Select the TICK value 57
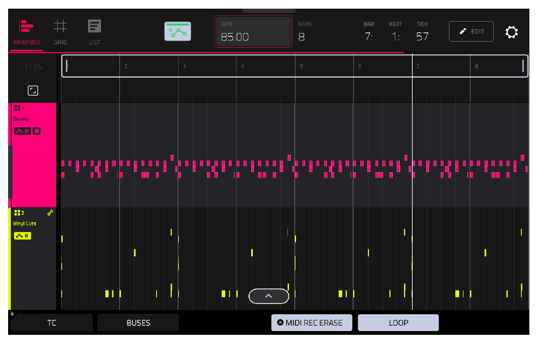The width and height of the screenshot is (538, 344). [422, 37]
